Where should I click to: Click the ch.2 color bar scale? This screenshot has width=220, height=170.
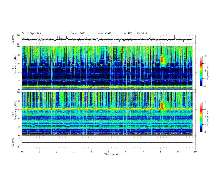pyautogui.click(x=201, y=117)
